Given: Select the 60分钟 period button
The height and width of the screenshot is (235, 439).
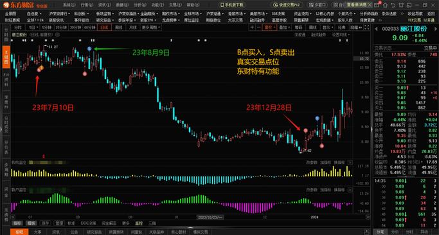Looking at the screenshot, I should [x=90, y=28].
